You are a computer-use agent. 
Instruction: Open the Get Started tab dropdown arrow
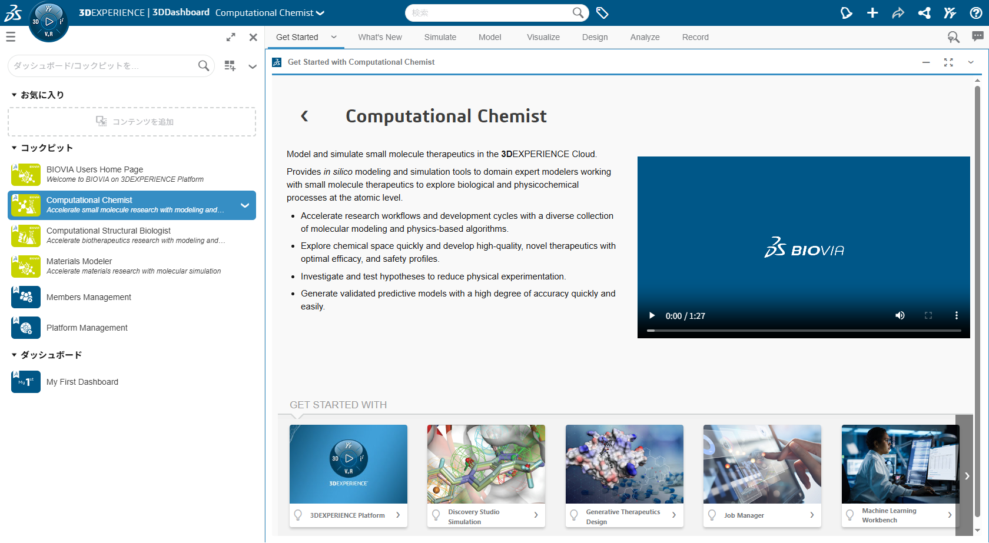334,37
